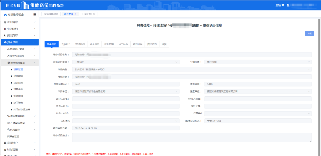Click the 维修项目描述 text area

[x=192, y=138]
